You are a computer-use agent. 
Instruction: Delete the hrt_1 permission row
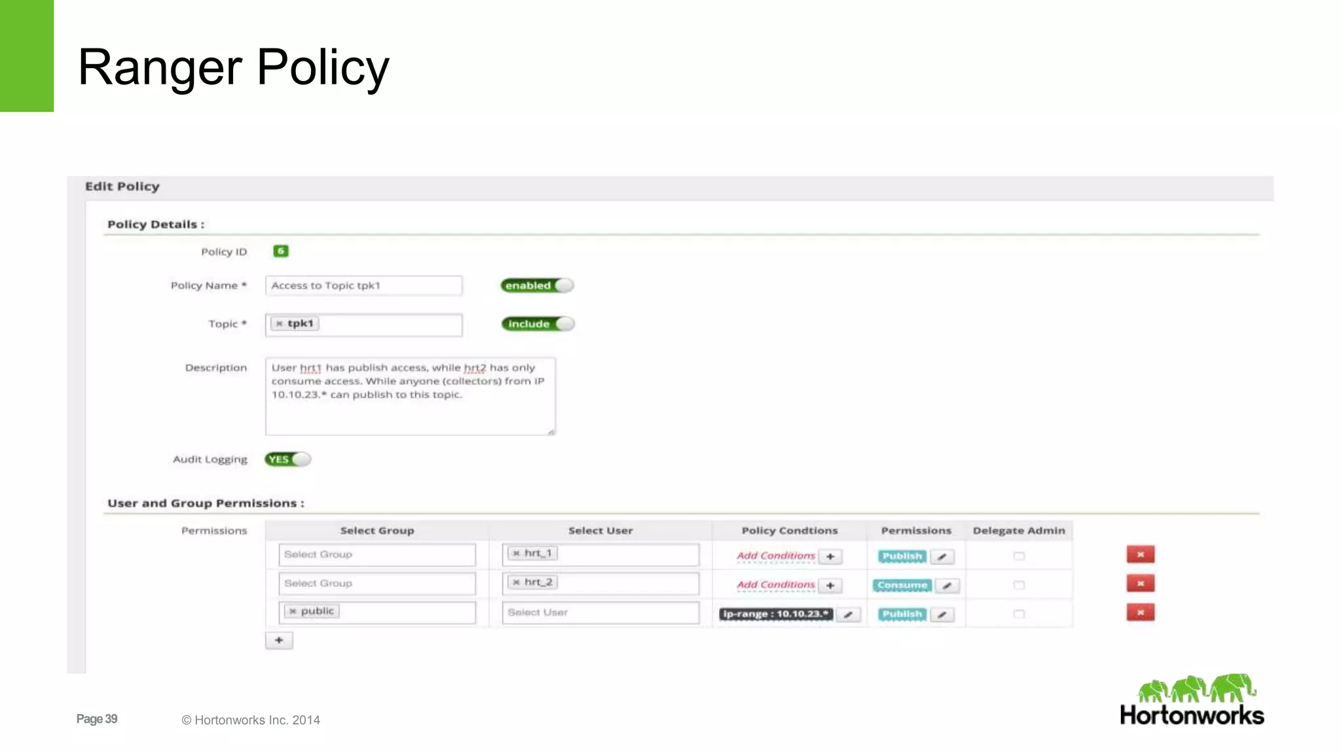(x=1140, y=554)
